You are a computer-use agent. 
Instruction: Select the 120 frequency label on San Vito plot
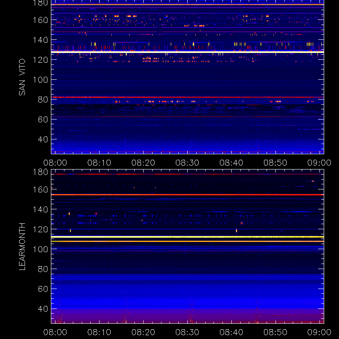pos(40,60)
